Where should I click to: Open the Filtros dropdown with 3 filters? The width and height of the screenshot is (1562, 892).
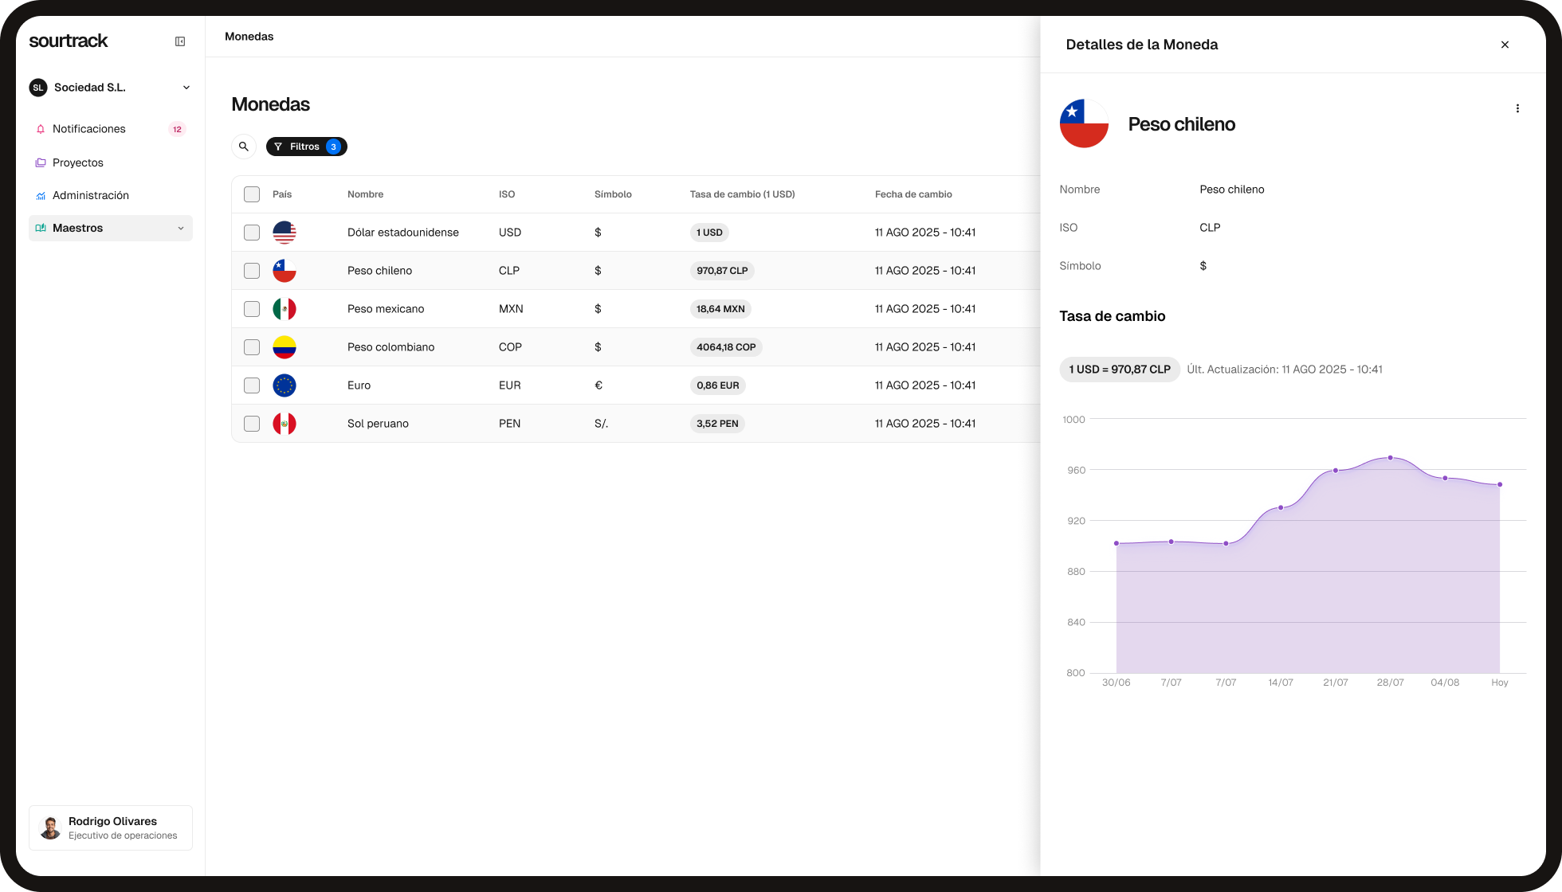[306, 147]
